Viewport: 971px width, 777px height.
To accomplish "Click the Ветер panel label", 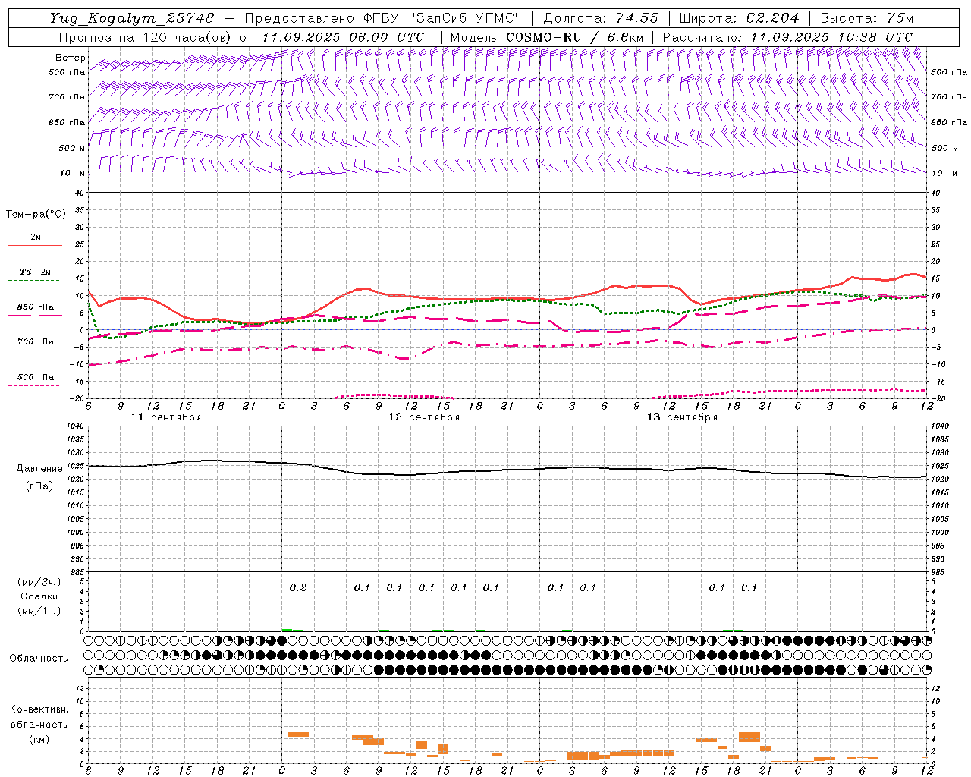I will pos(71,58).
